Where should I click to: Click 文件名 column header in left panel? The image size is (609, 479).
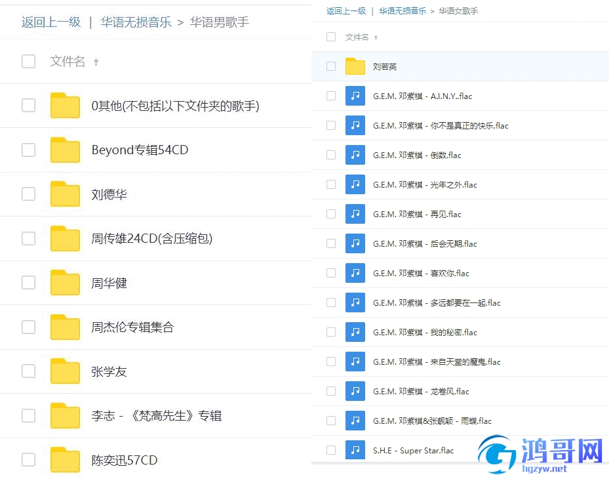[68, 61]
